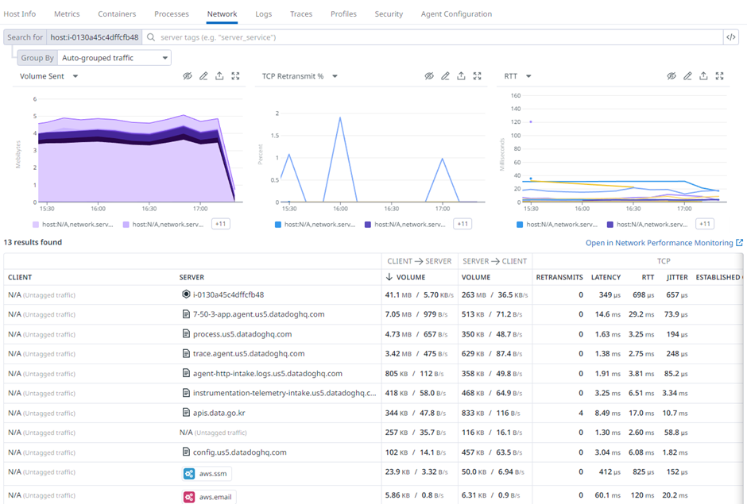Select the apis.data.go.kr server row
The height and width of the screenshot is (504, 747).
373,413
